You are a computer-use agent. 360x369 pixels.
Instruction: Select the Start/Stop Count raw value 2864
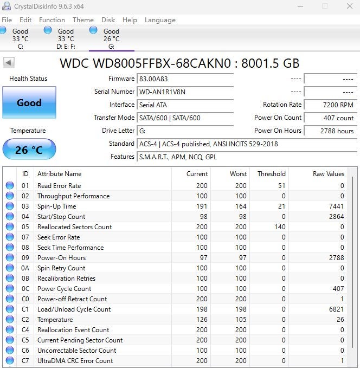pos(336,217)
